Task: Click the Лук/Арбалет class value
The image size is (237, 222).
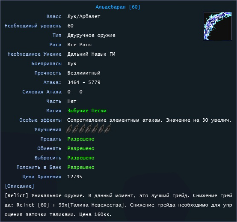Action: point(84,16)
